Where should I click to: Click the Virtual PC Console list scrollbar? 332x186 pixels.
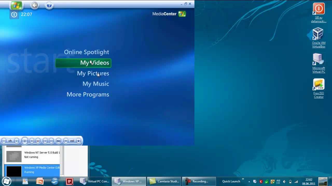click(62, 161)
